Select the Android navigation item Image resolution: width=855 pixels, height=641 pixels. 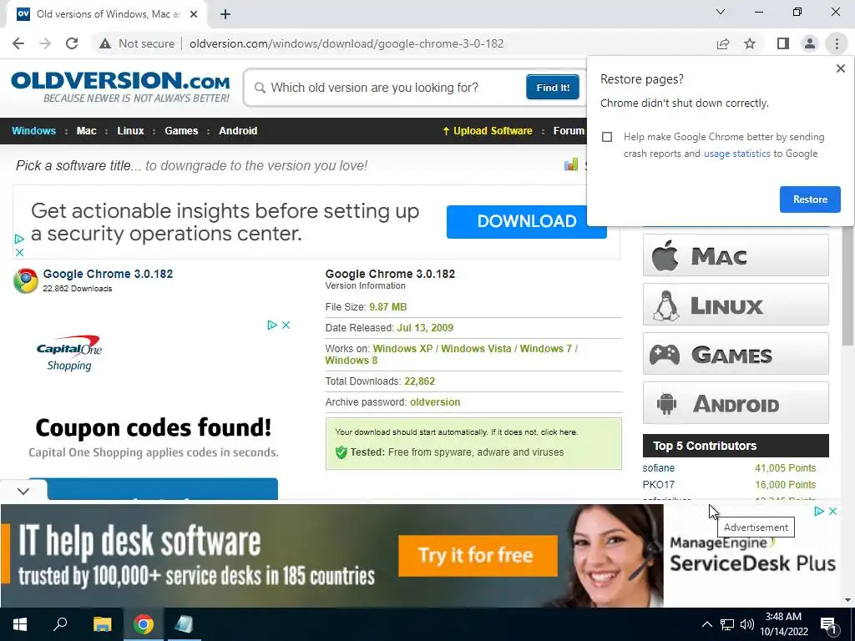coord(238,131)
